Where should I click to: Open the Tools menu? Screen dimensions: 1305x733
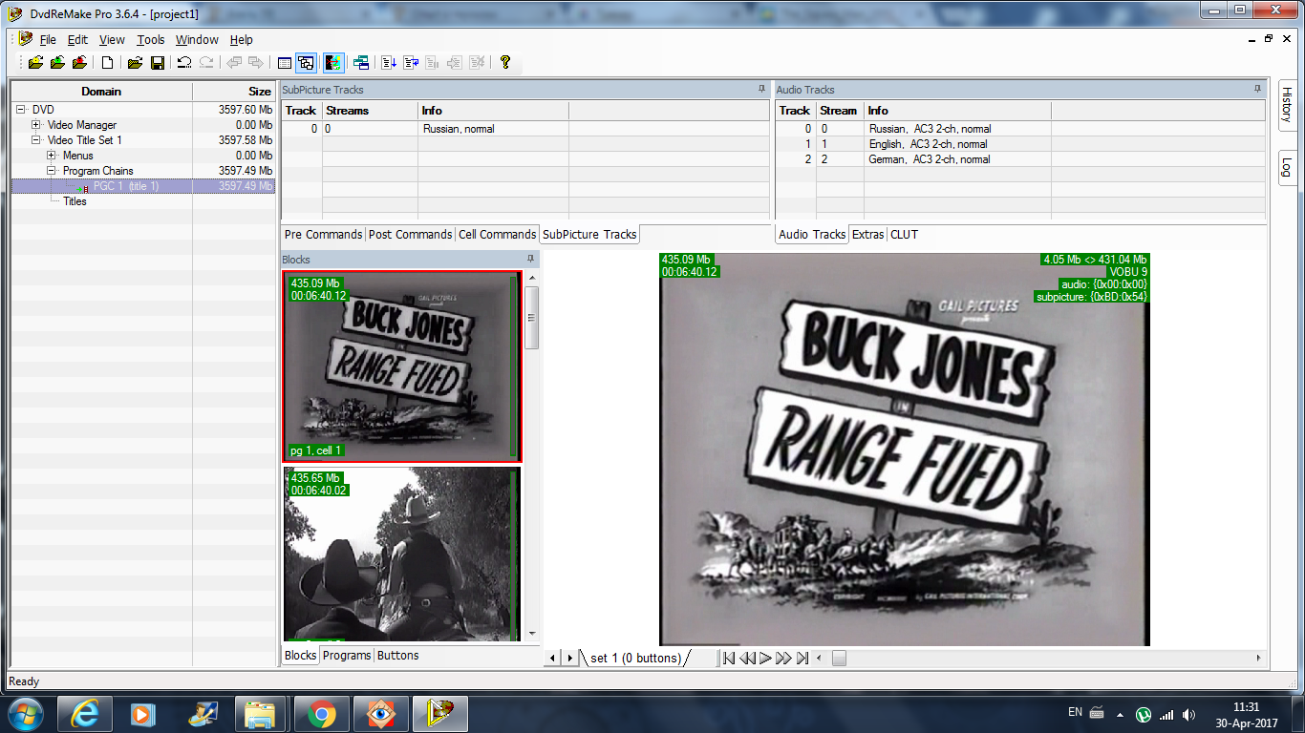pyautogui.click(x=150, y=40)
